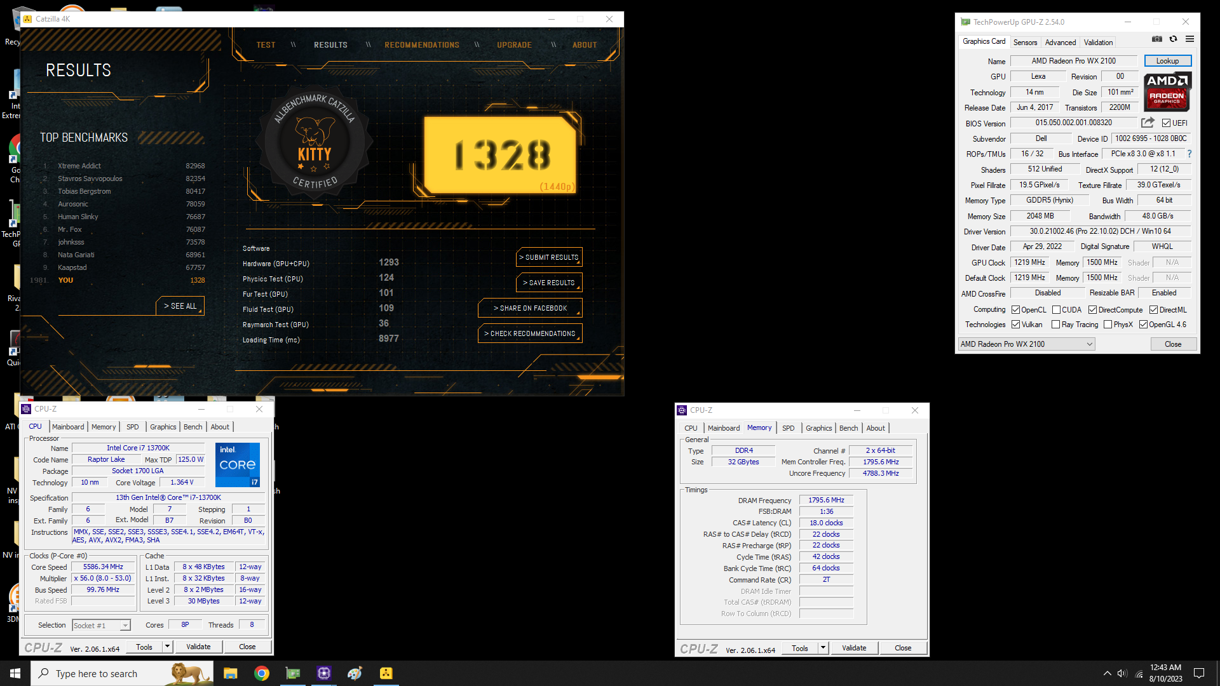Screen dimensions: 1220x686
Task: Open Graphics tab in right CPU-Z
Action: point(818,428)
